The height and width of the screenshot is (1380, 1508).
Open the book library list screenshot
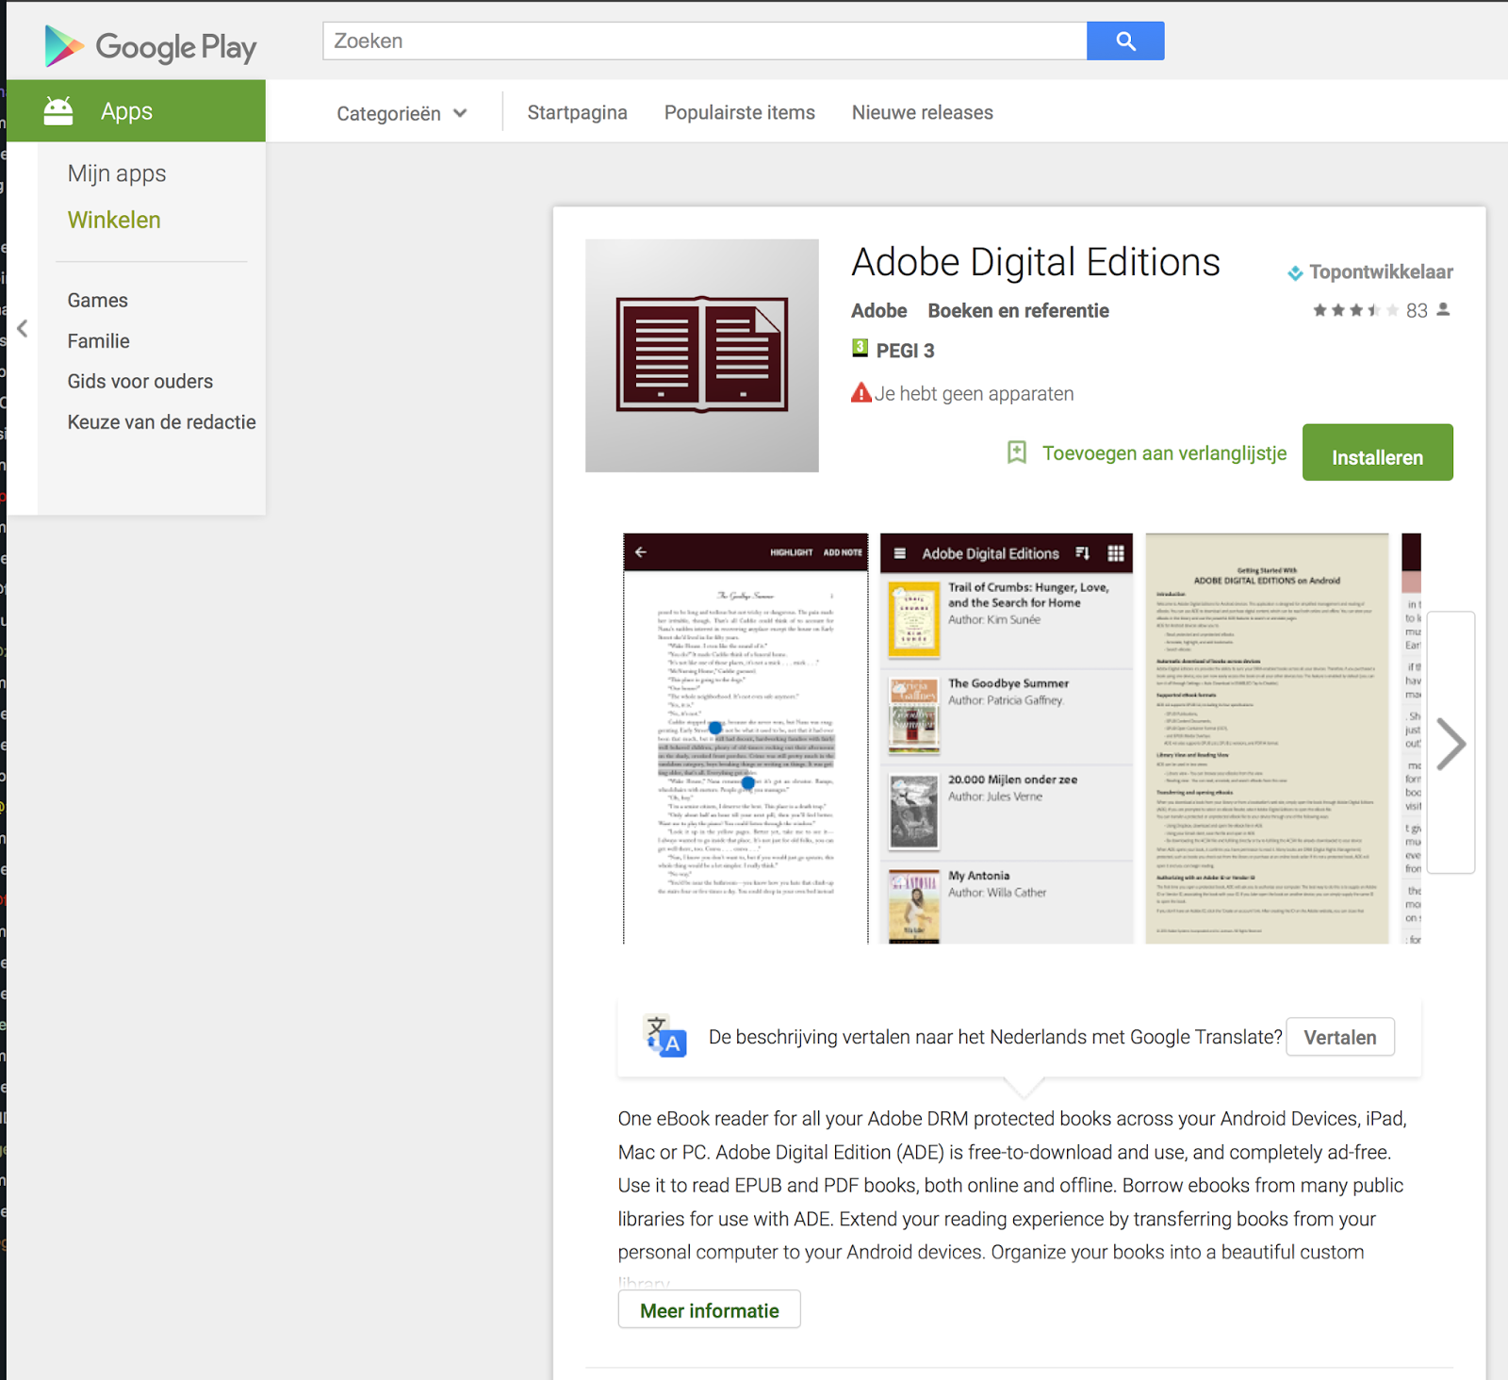[1007, 739]
